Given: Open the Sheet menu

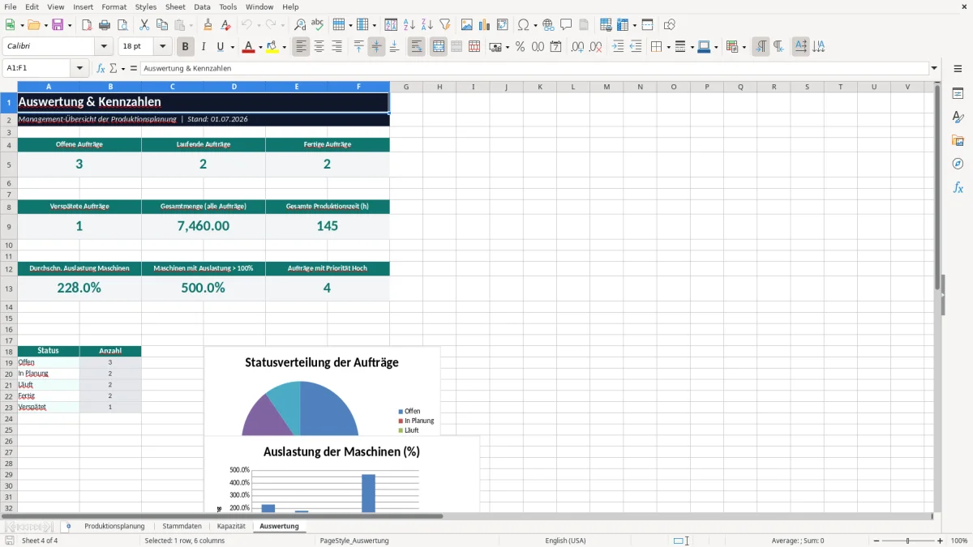Looking at the screenshot, I should click(175, 6).
